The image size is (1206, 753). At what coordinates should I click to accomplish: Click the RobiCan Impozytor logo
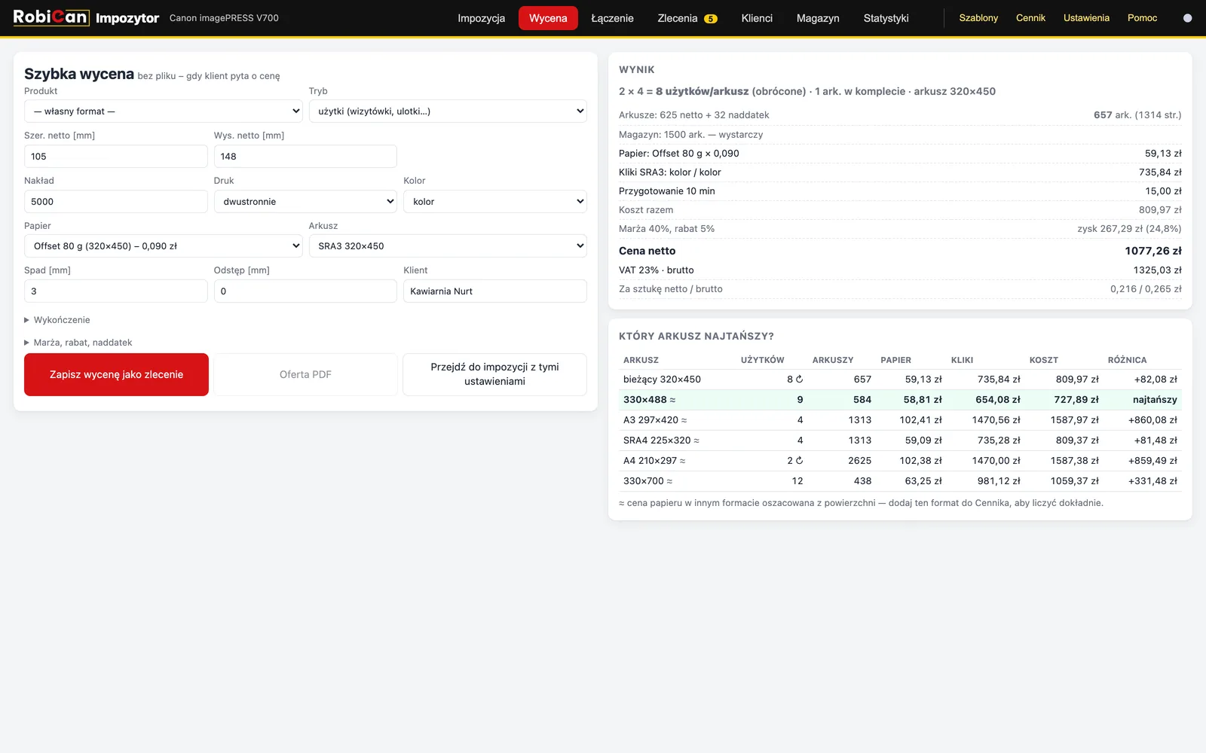tap(86, 17)
